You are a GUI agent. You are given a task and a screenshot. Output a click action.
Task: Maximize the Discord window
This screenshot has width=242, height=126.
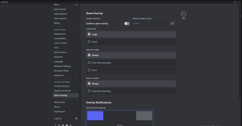[x=235, y=2]
